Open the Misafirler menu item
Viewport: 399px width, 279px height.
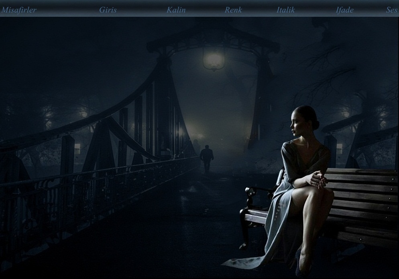(x=19, y=10)
